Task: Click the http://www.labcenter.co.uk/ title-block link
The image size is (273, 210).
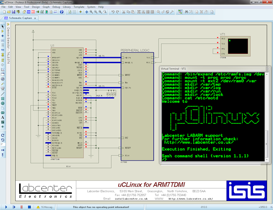Action: point(191,198)
